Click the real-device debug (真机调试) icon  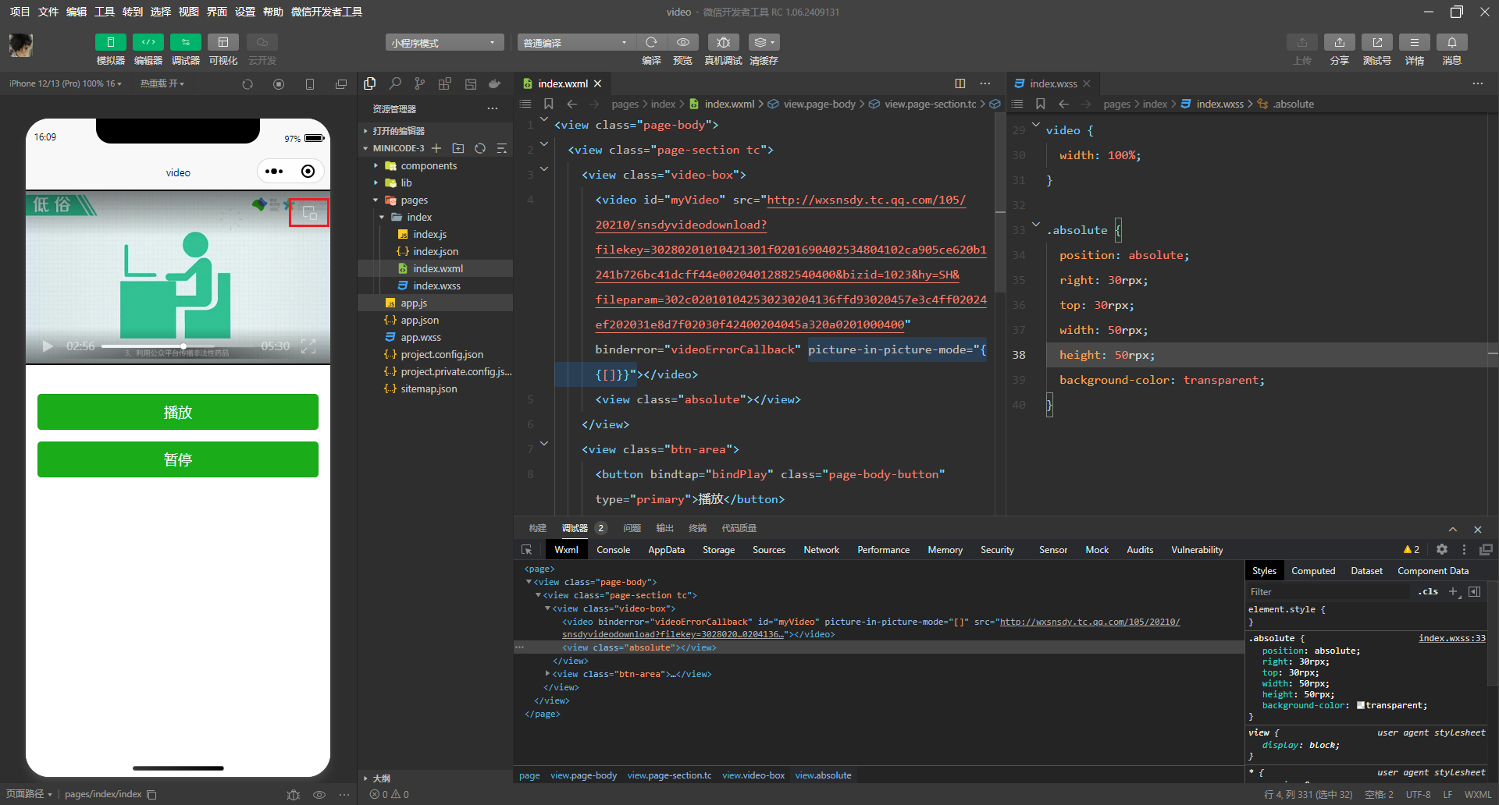pyautogui.click(x=723, y=42)
